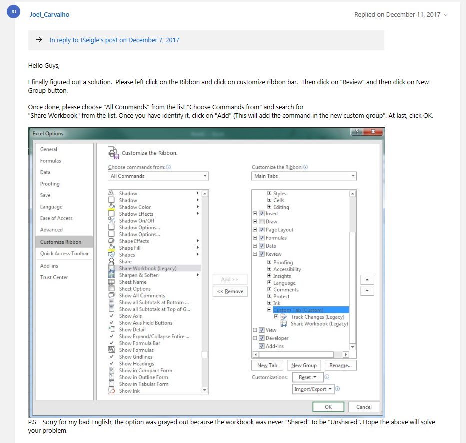This screenshot has width=466, height=443.
Task: Uncheck the Insert tab checkbox
Action: (262, 213)
